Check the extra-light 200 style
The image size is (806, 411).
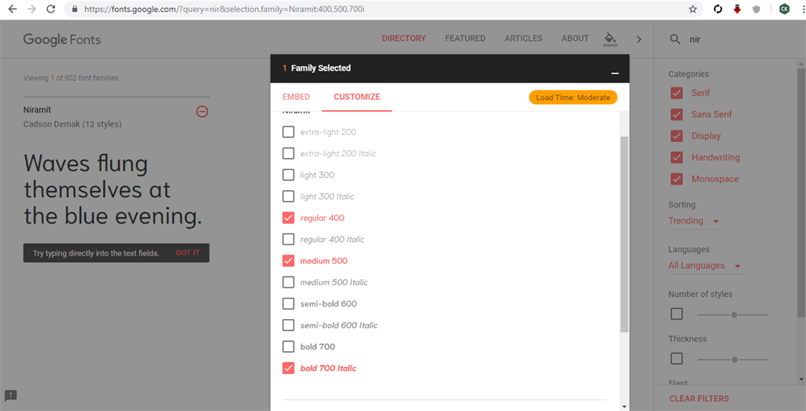tap(288, 132)
